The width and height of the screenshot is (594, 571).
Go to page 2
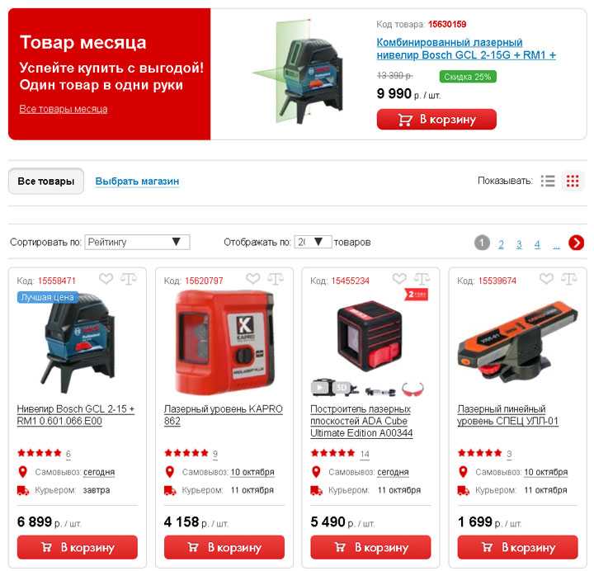pos(501,244)
